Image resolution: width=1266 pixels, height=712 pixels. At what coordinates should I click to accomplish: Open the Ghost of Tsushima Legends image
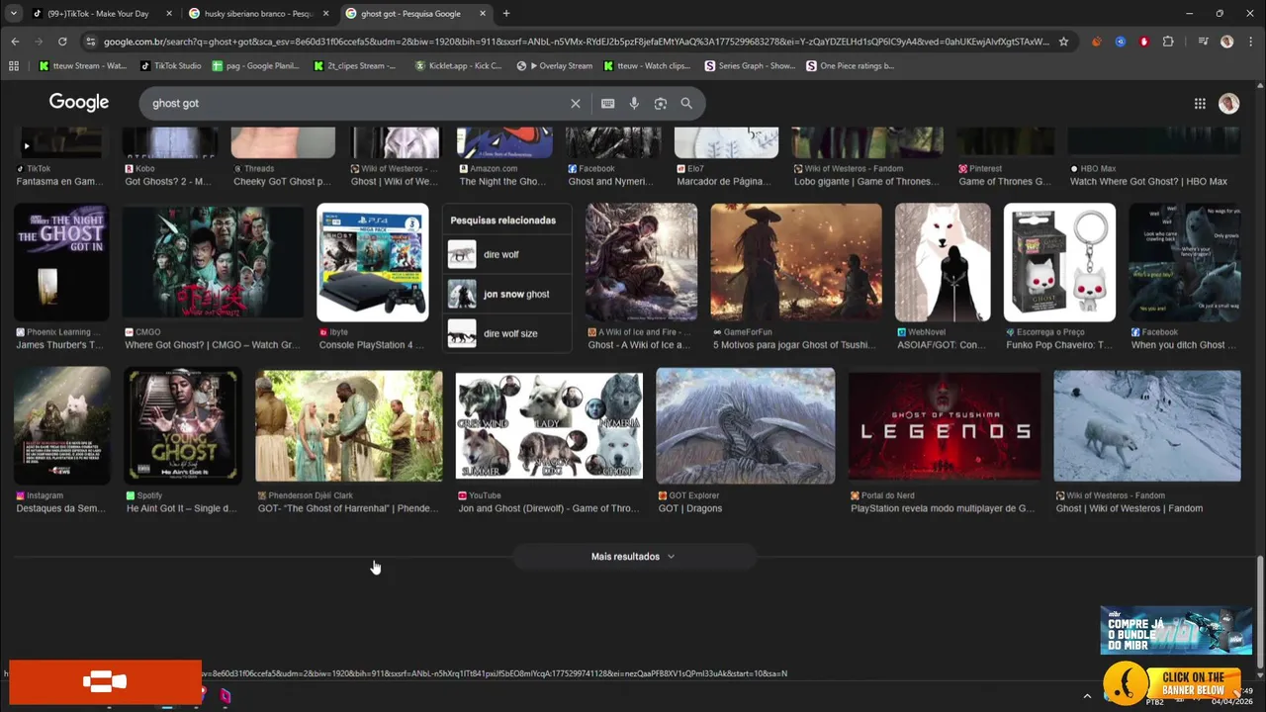[x=945, y=425]
